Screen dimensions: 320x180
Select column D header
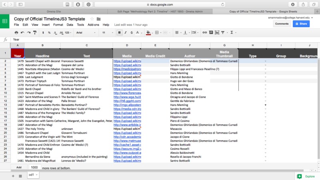click(127, 45)
